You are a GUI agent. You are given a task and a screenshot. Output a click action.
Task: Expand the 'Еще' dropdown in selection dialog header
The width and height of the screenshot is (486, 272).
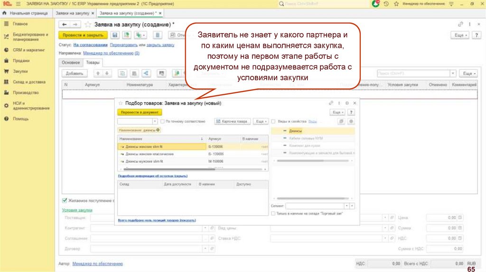337,112
